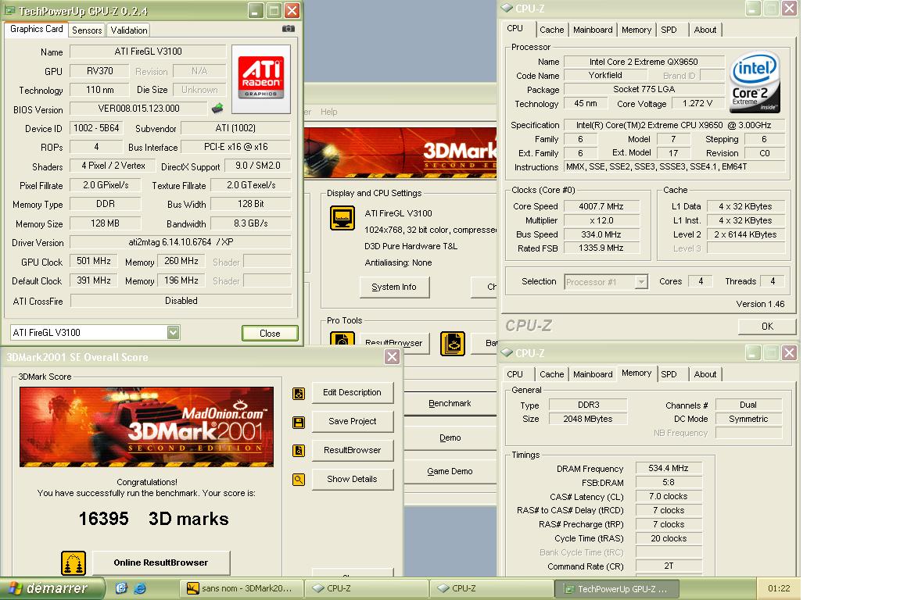The image size is (900, 600).
Task: Click the Save Project button
Action: click(353, 422)
